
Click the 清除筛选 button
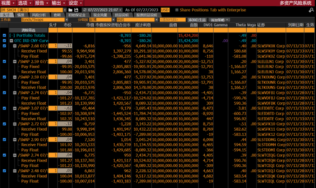[28, 30]
